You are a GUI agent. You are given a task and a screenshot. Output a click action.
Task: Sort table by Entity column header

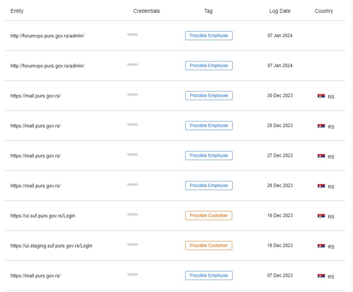click(17, 11)
